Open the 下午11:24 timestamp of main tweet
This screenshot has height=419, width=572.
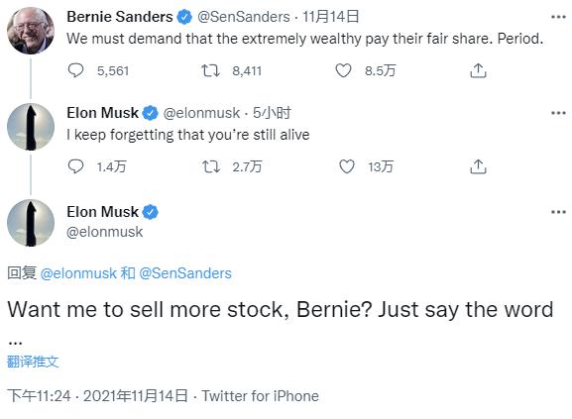[97, 396]
